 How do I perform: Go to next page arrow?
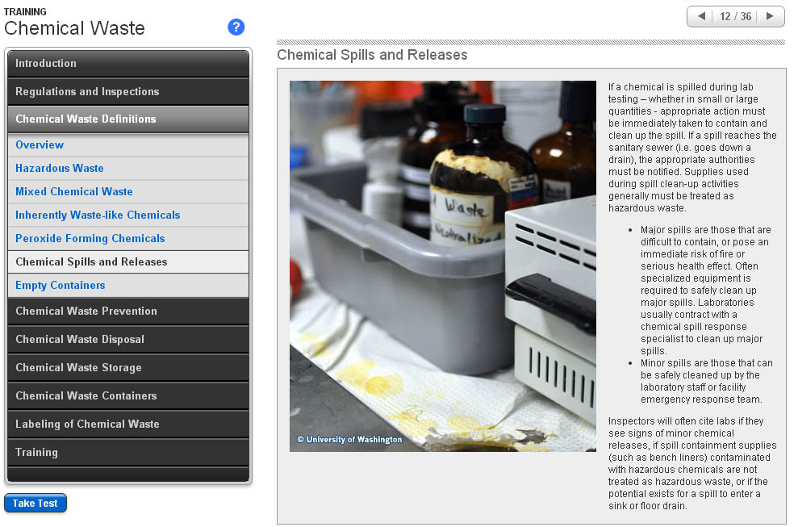[770, 16]
